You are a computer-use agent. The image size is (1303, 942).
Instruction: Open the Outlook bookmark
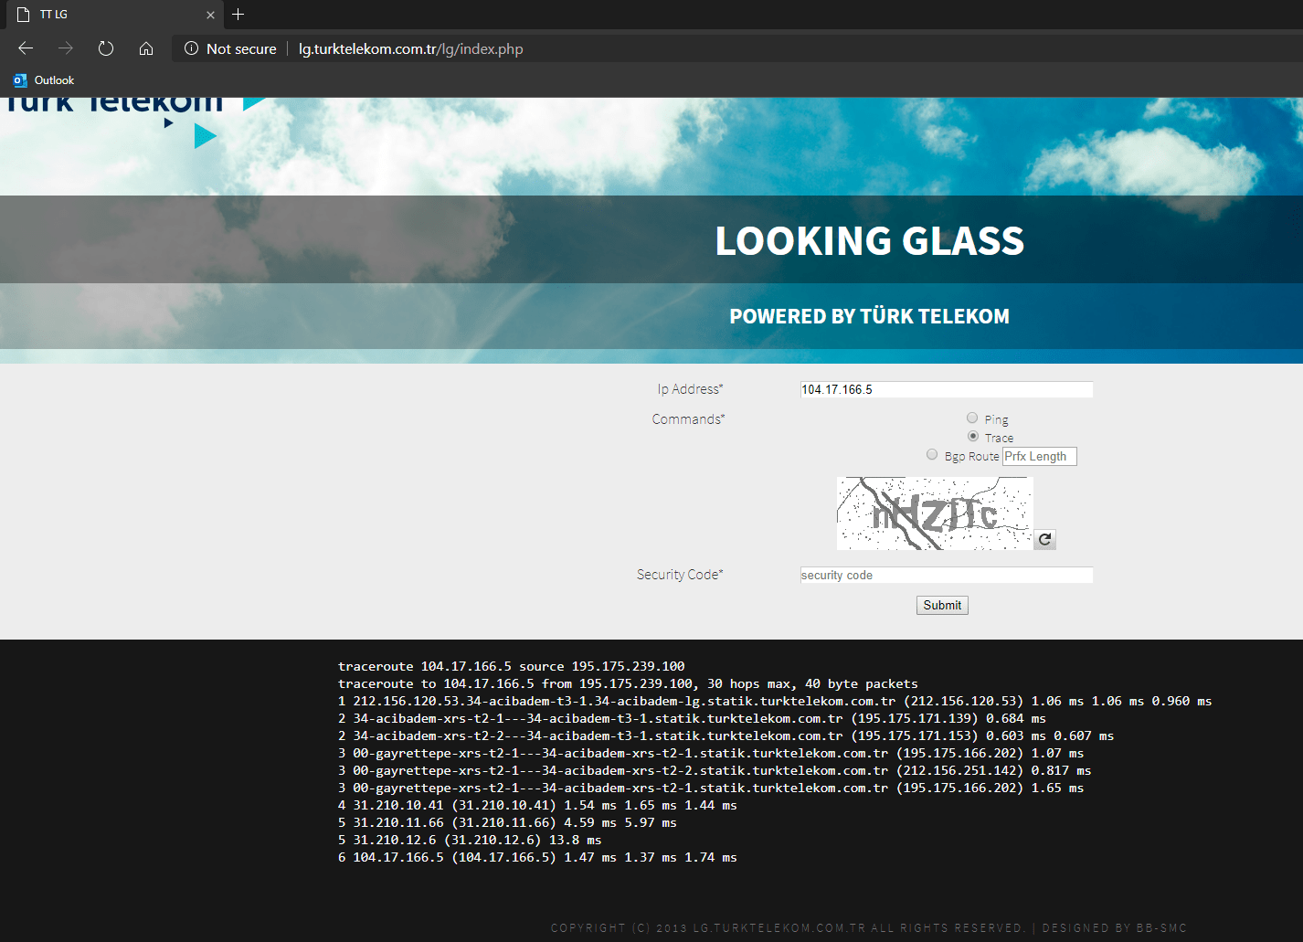(44, 80)
